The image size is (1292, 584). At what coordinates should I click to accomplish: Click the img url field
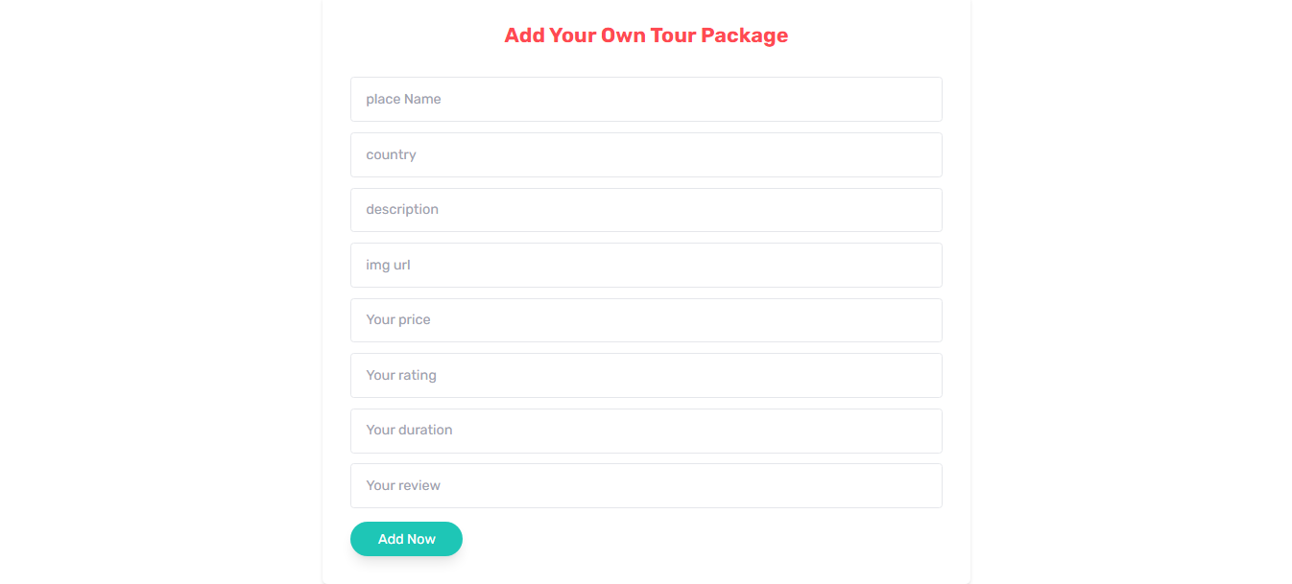point(646,265)
